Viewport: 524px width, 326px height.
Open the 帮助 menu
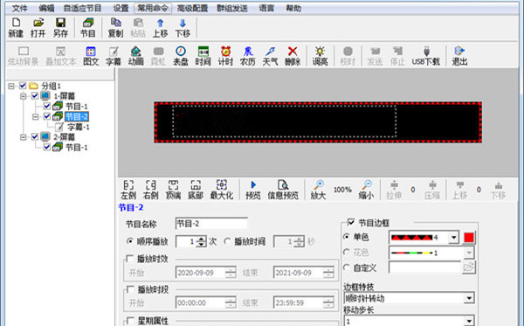coord(293,8)
